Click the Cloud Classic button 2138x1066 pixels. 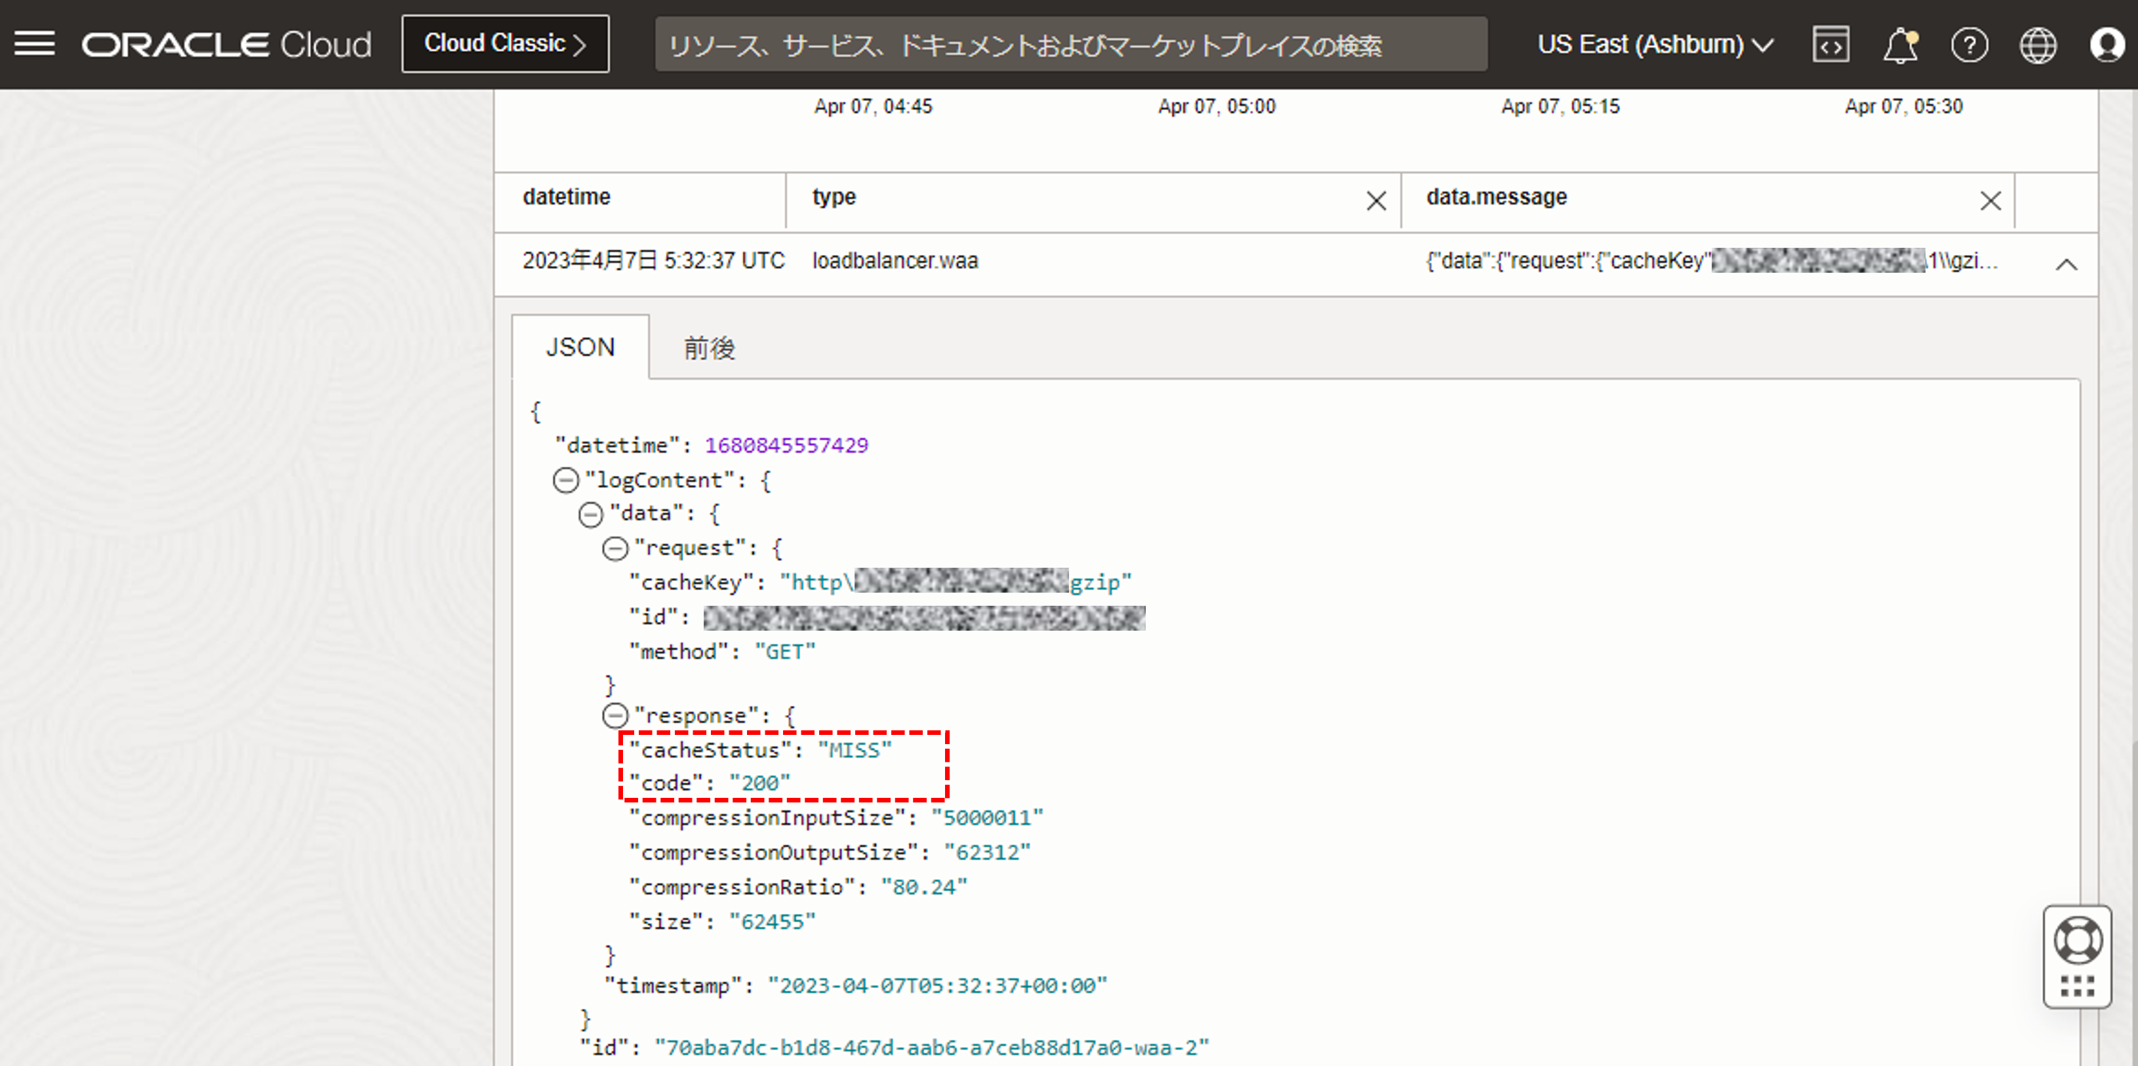tap(504, 44)
